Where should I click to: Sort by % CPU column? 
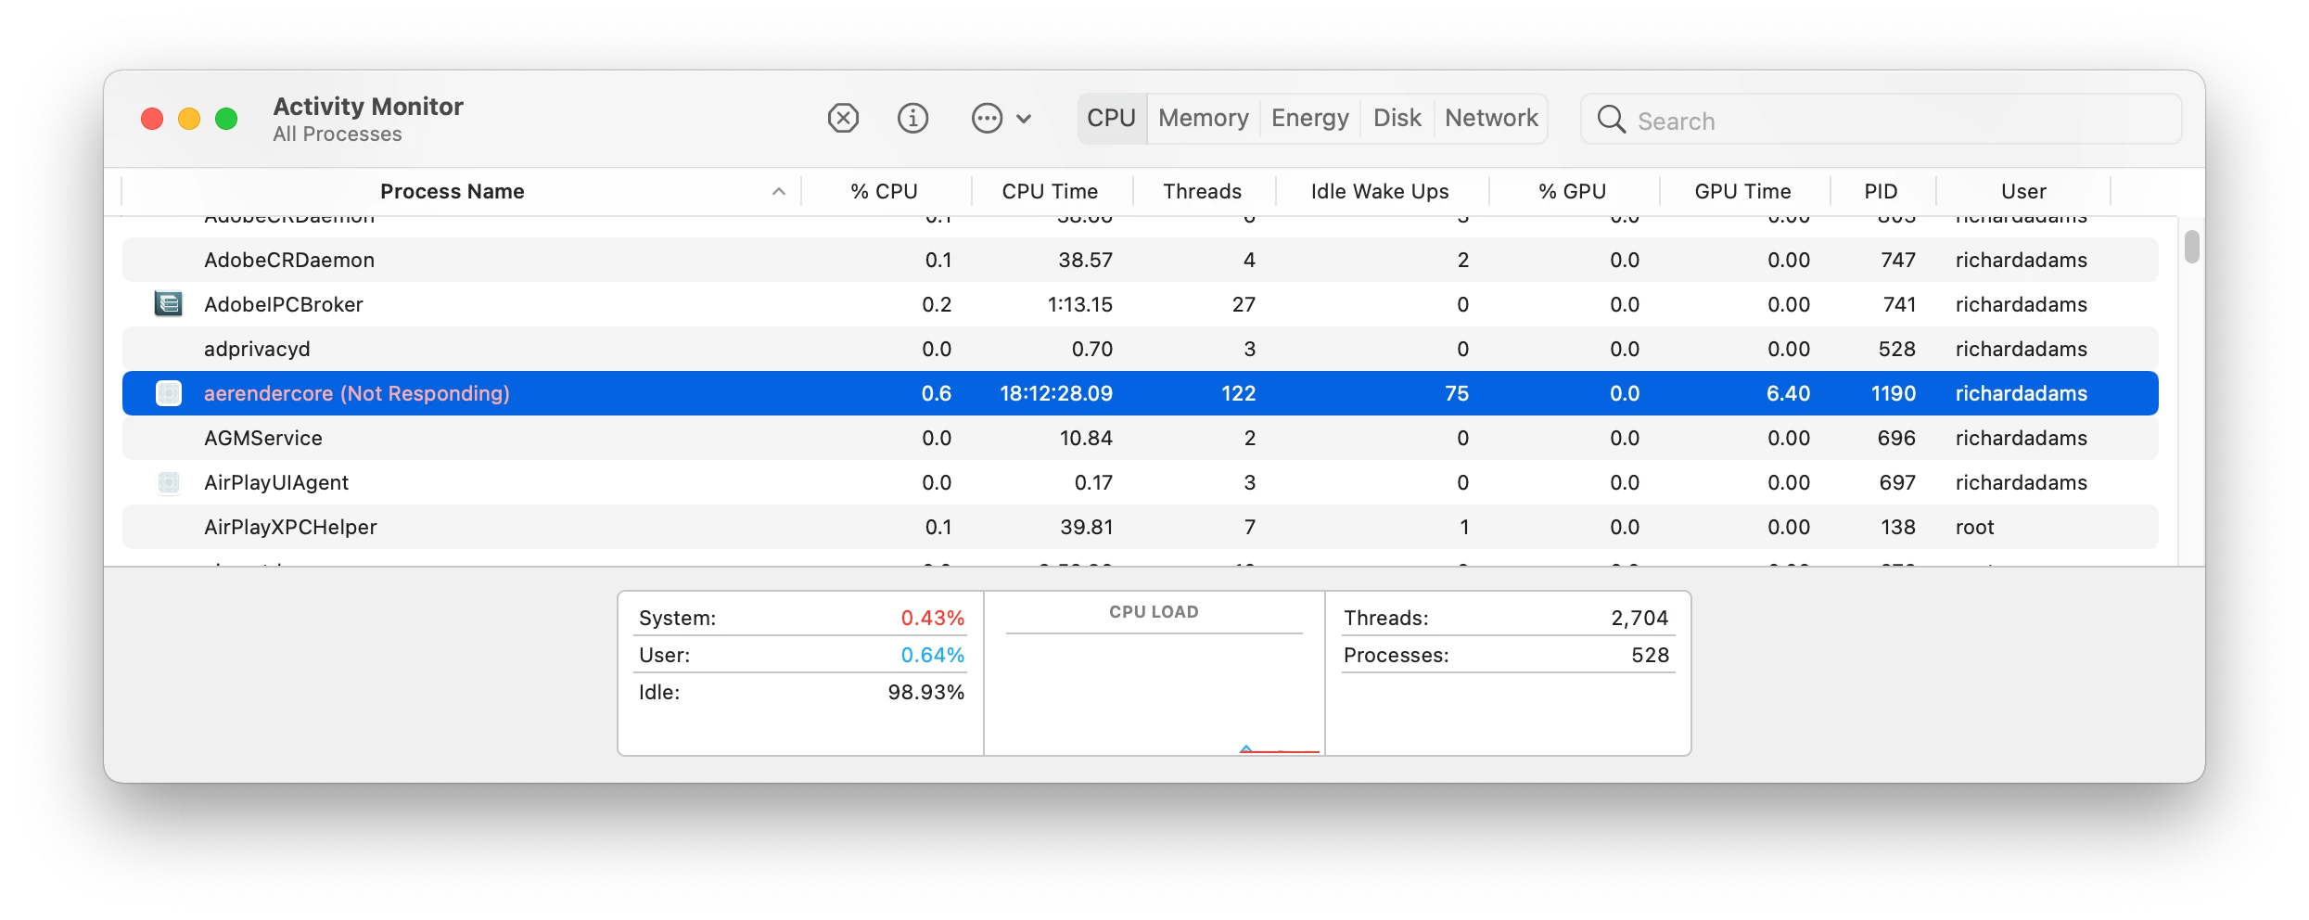pos(884,192)
